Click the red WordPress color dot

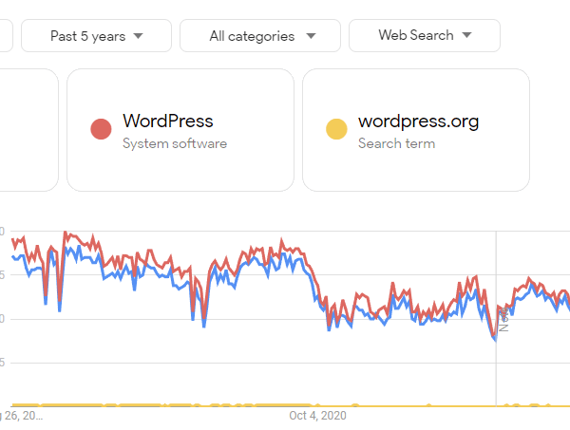(101, 129)
